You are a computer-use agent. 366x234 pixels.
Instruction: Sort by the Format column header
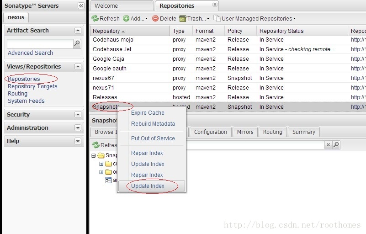coord(209,31)
